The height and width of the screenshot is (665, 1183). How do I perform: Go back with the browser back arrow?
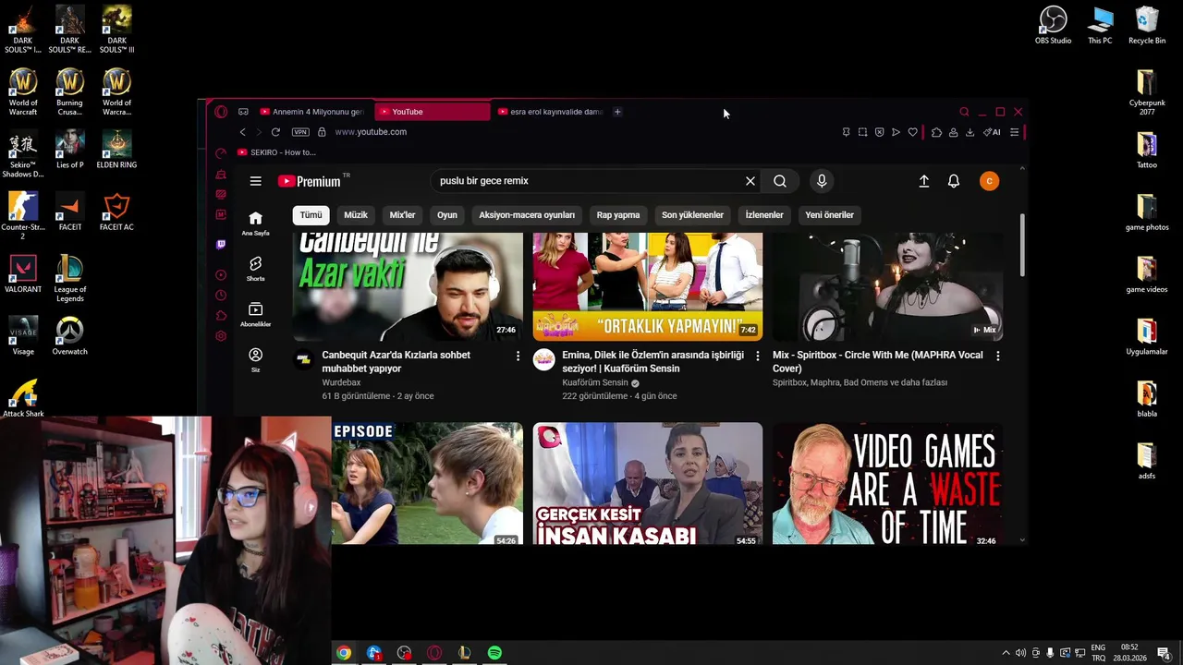[242, 132]
